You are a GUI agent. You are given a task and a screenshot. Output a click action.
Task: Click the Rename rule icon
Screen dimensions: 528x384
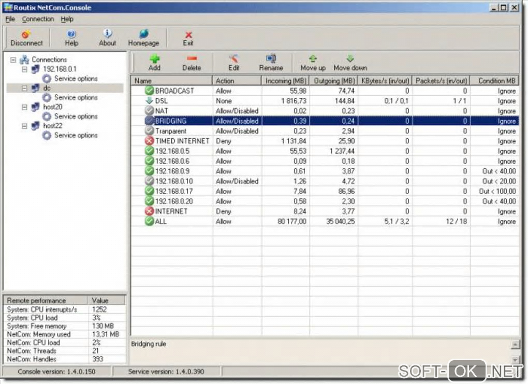271,58
